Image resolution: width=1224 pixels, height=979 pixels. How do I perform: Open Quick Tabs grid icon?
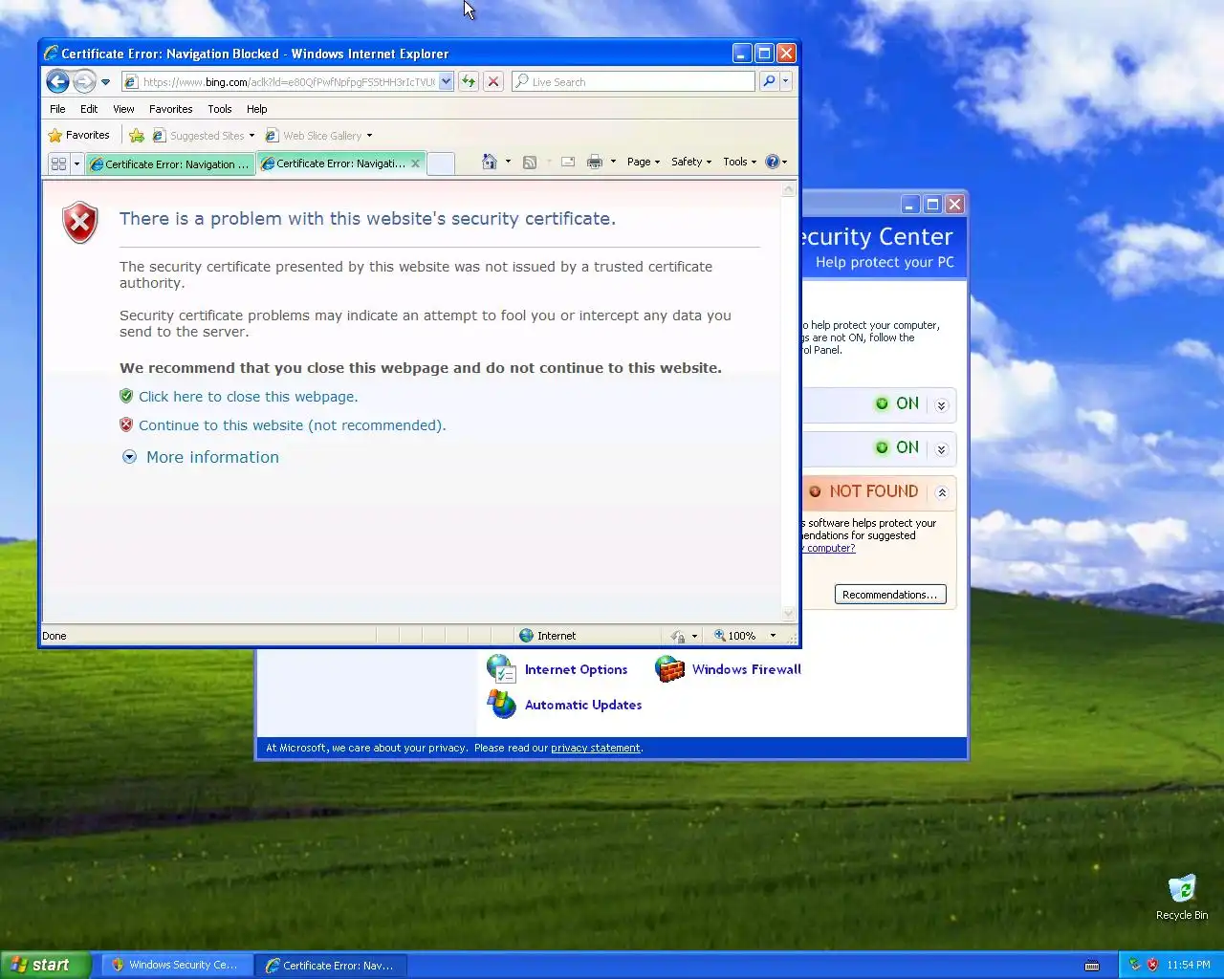point(58,163)
